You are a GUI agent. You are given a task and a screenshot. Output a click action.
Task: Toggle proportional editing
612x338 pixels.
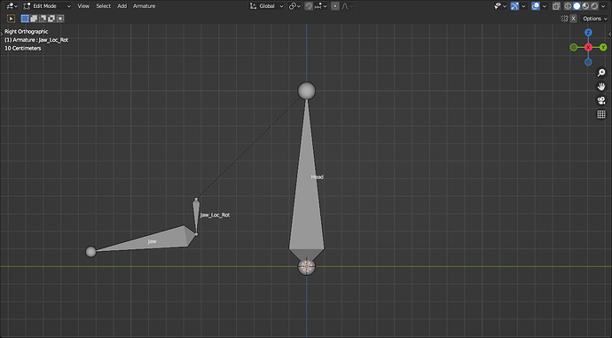click(335, 6)
